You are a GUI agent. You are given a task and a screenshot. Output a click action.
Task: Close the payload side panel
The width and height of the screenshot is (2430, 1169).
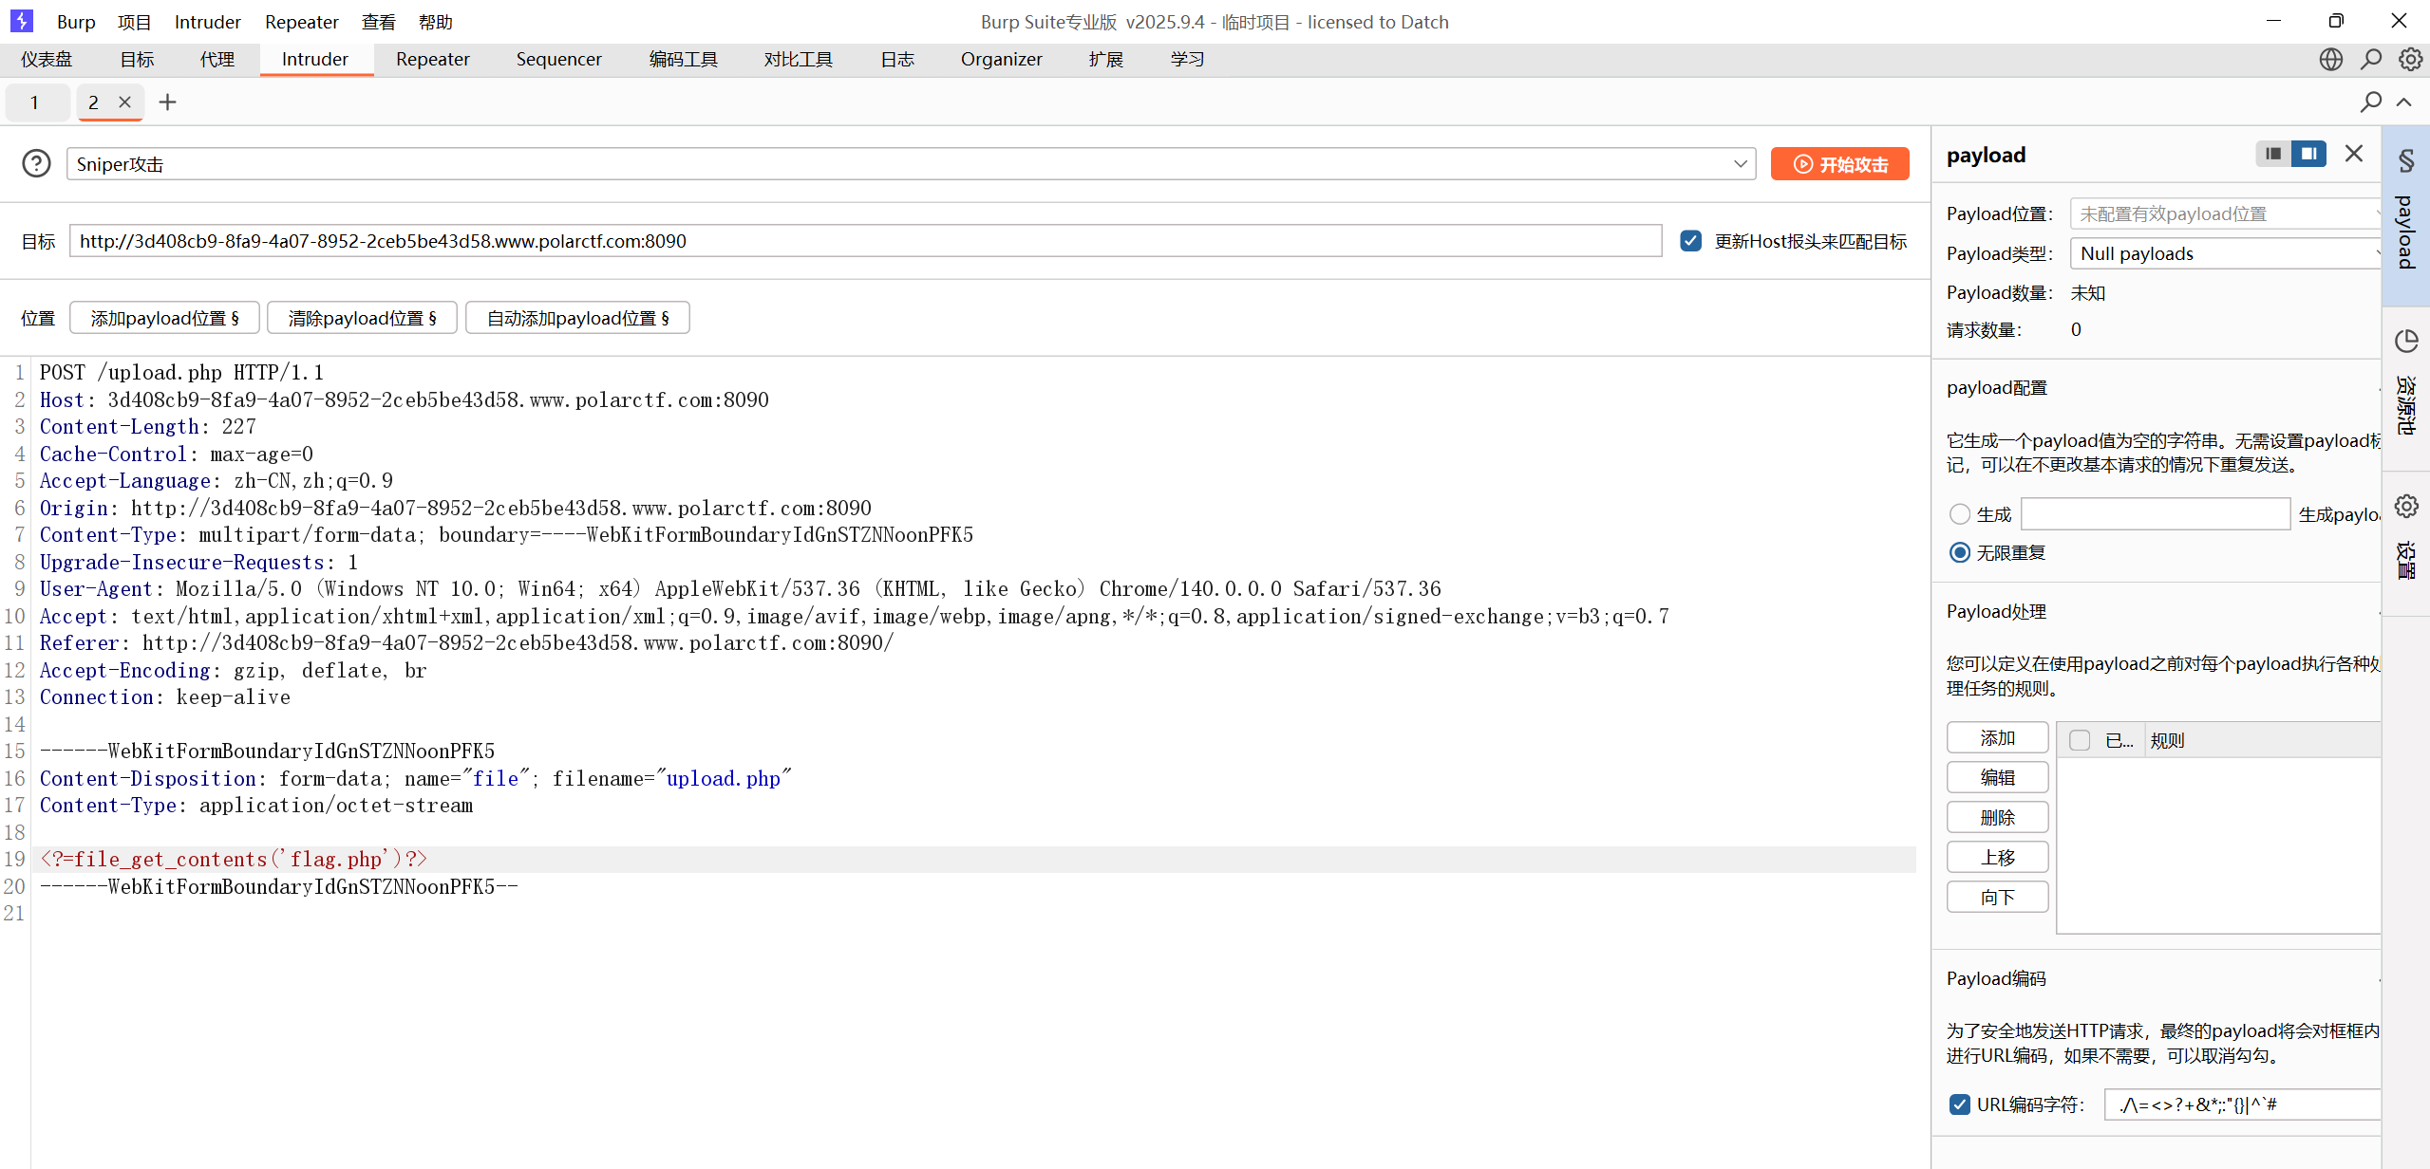pyautogui.click(x=2354, y=154)
